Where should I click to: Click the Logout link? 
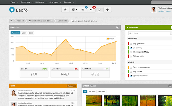coord(168,11)
